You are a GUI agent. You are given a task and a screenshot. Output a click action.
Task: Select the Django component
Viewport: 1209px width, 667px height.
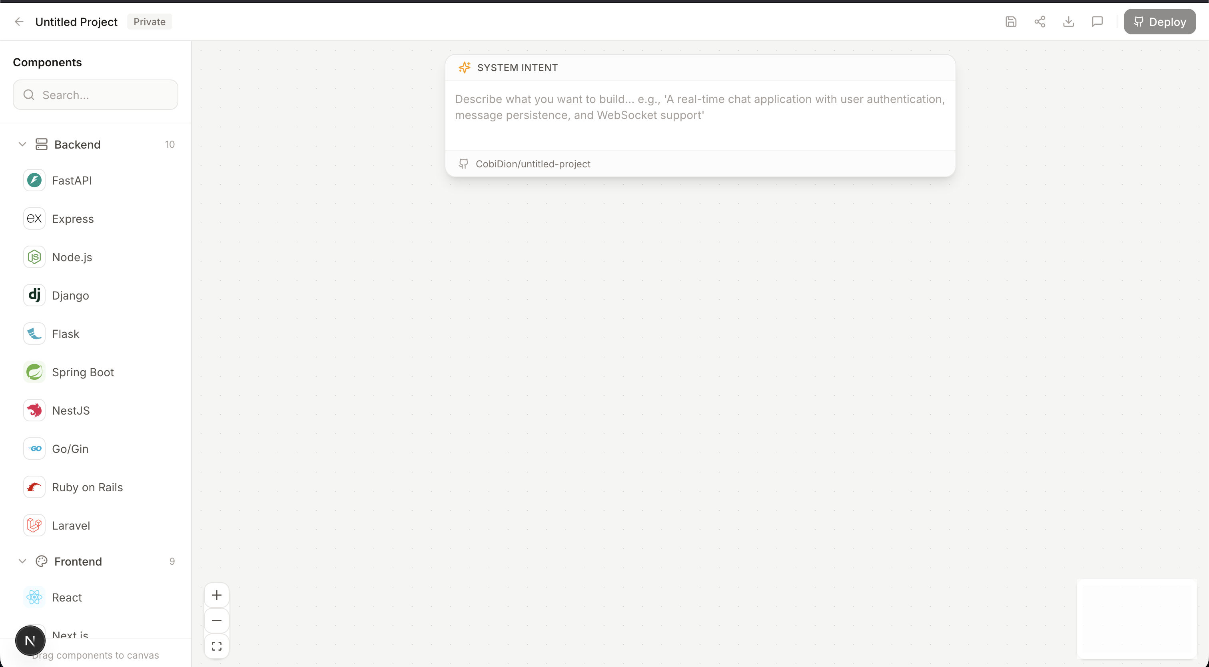pos(70,295)
